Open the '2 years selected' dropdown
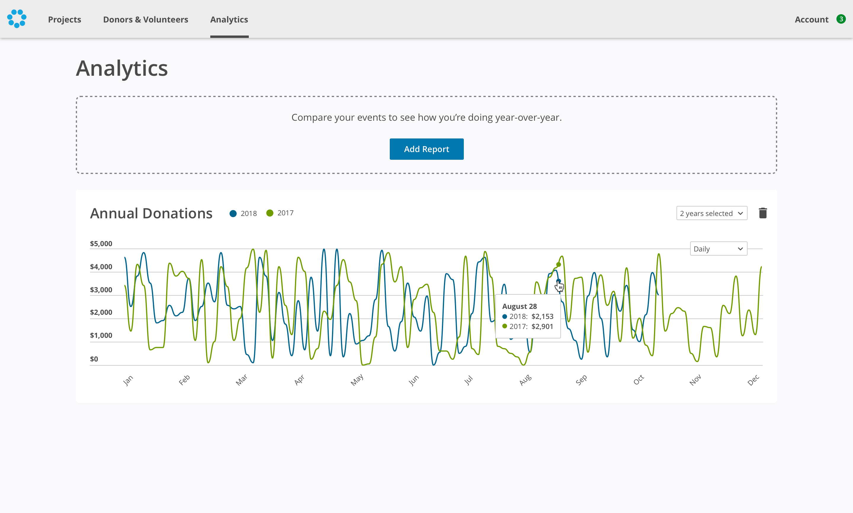The width and height of the screenshot is (853, 513). [x=712, y=213]
